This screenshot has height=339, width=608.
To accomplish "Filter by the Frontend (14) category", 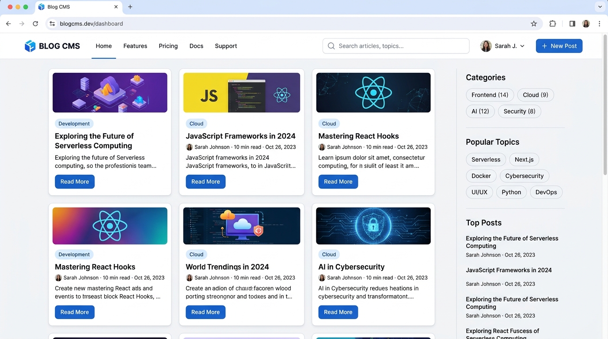I will pos(490,95).
